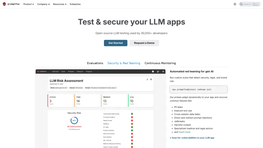
Task: Open the Company dropdown menu
Action: [x=43, y=4]
